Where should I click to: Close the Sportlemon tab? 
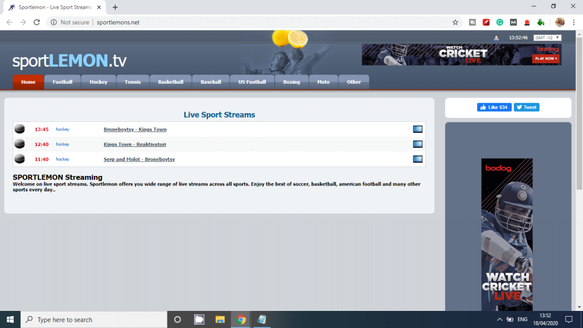click(99, 7)
